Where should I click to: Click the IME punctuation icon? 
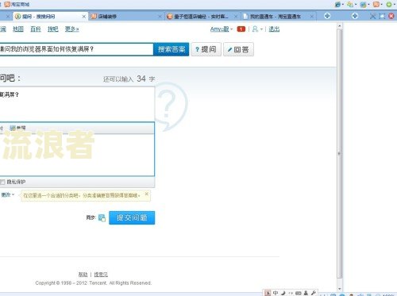(x=291, y=293)
